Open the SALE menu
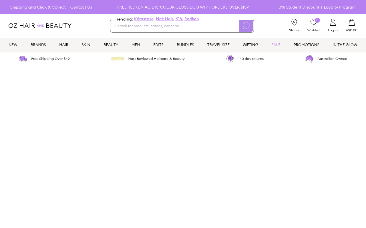Screen dimensions: 366x228 [x=276, y=45]
